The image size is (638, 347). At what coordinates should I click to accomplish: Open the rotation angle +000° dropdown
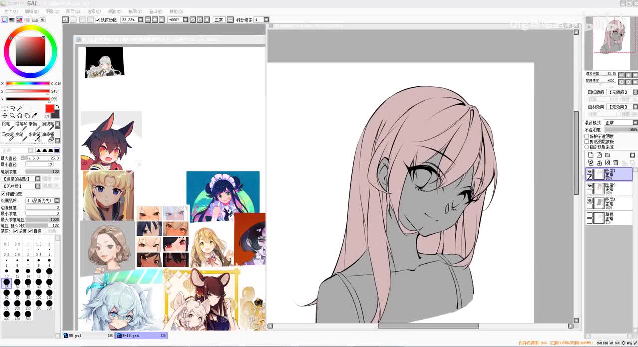coord(185,20)
